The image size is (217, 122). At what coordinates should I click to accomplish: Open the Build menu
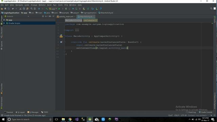[x=49, y=5]
